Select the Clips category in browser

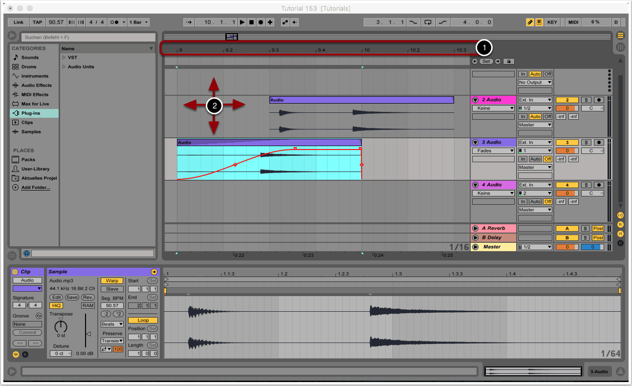coord(27,123)
